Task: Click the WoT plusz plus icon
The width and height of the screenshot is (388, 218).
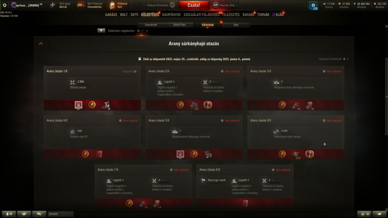Action: click(x=52, y=5)
